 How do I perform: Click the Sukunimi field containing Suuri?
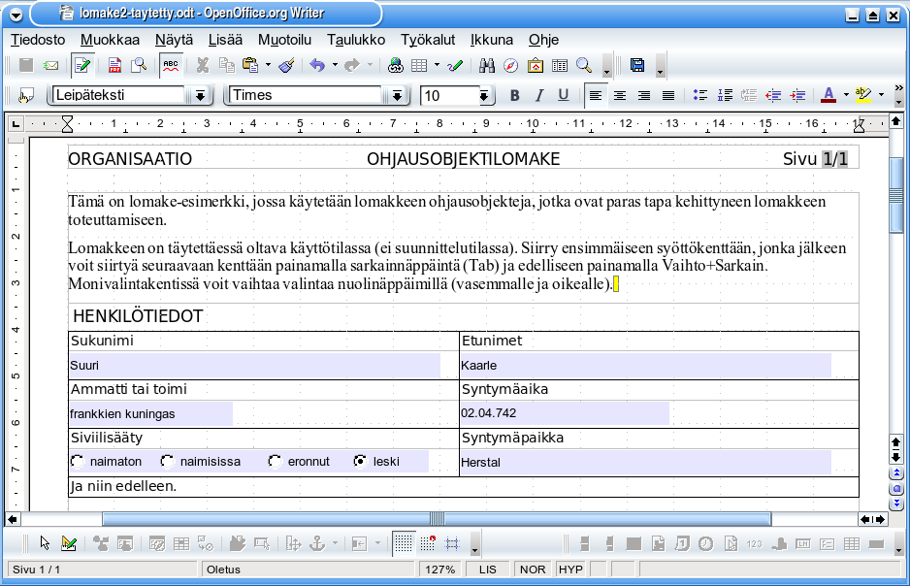(254, 366)
